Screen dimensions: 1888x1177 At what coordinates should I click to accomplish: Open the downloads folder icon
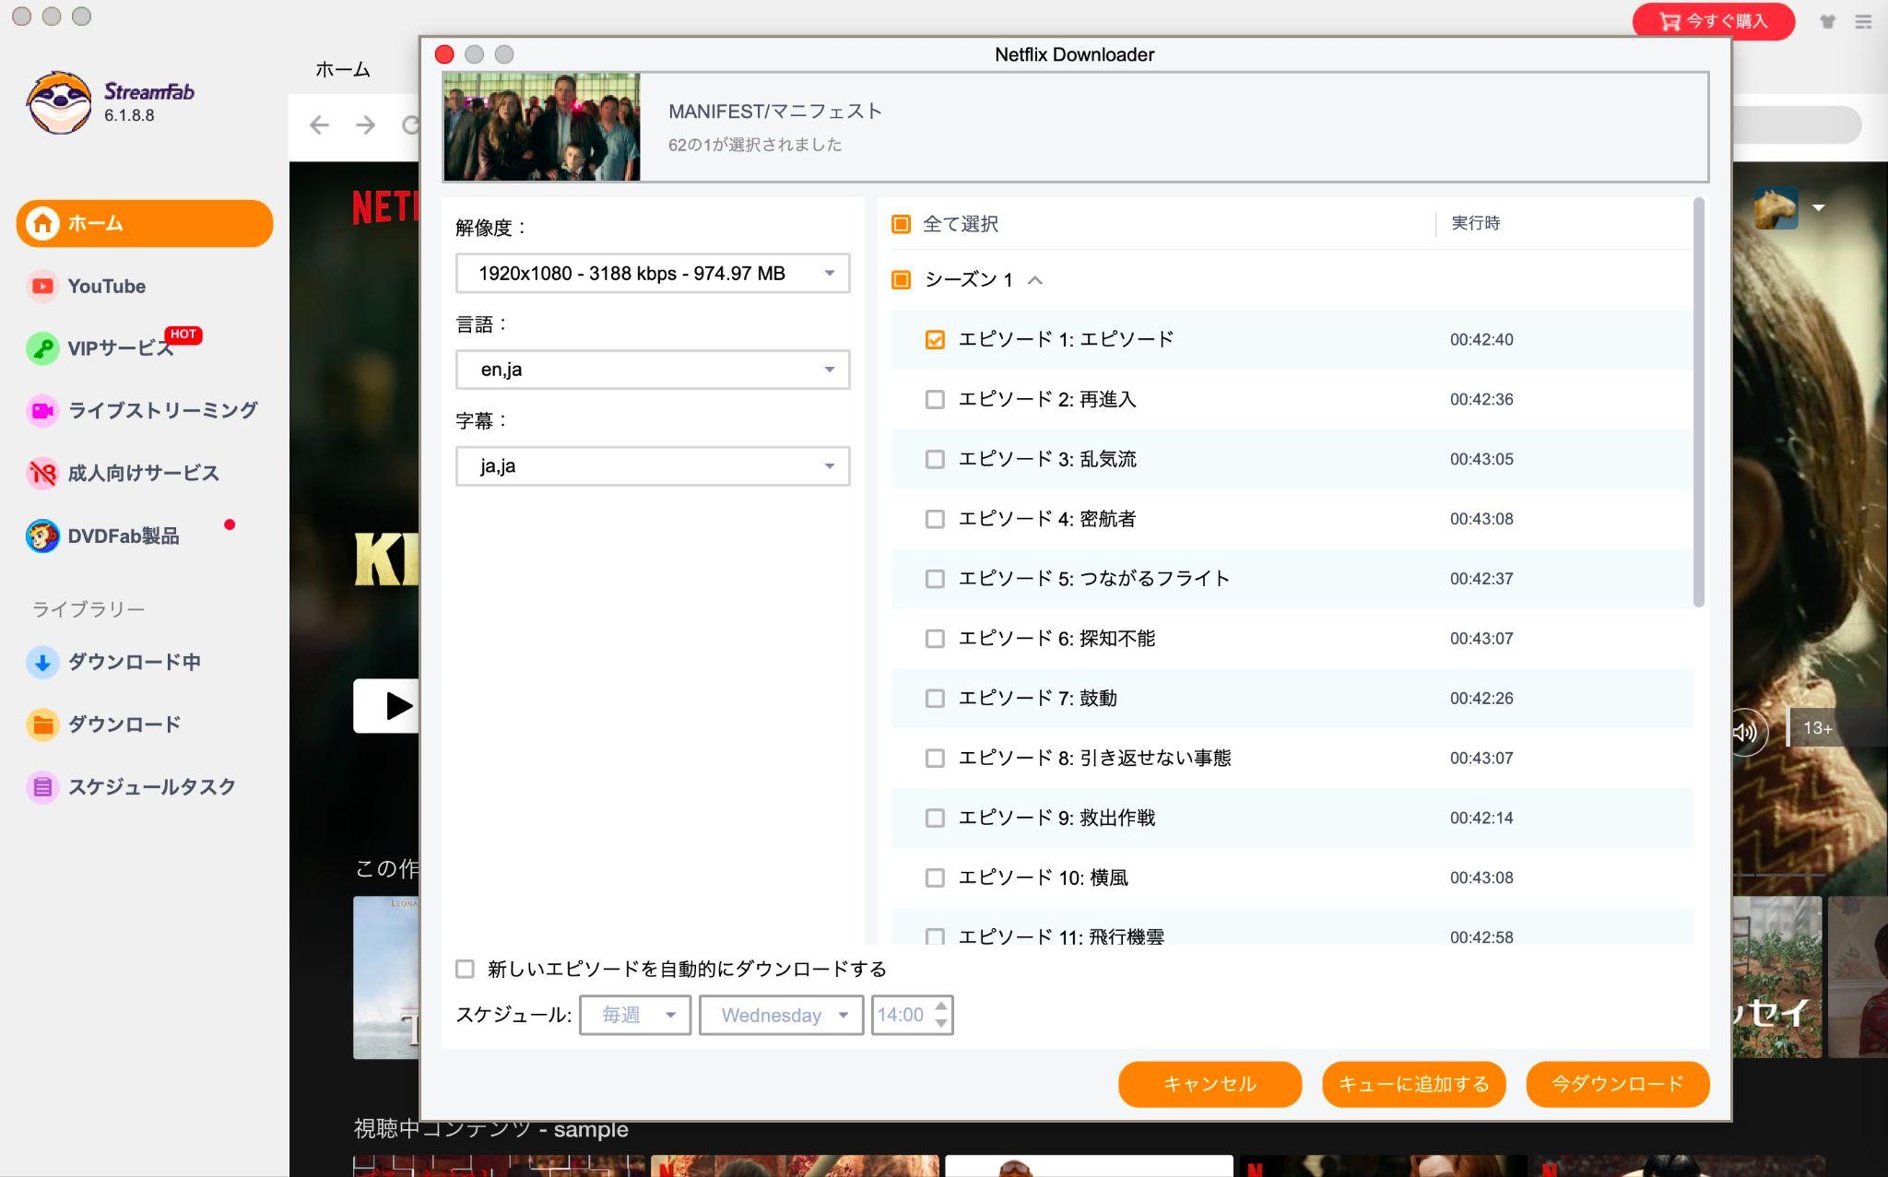(x=42, y=724)
